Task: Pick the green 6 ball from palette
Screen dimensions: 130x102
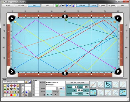Action: click(x=5, y=89)
